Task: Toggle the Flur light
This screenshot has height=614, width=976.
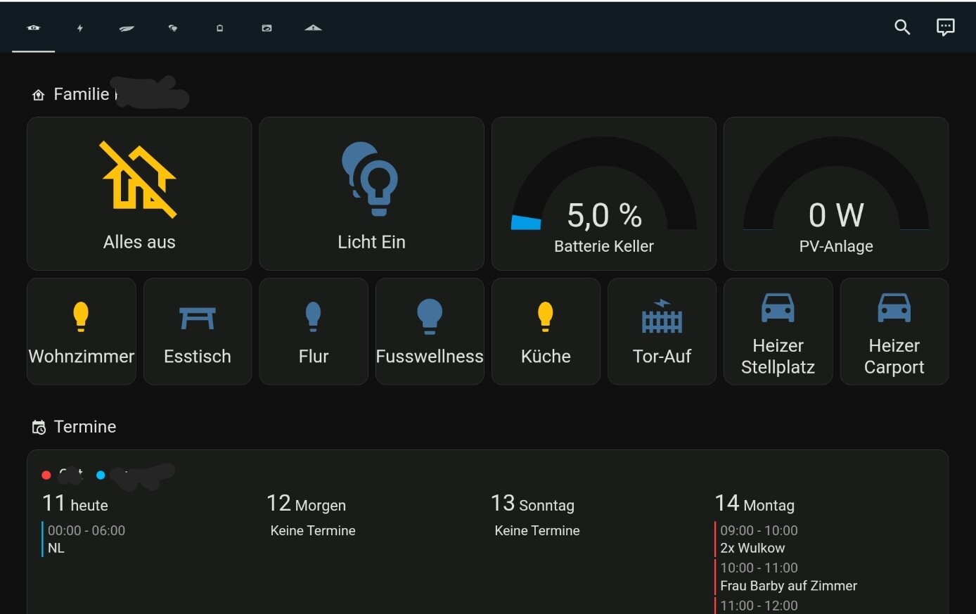Action: pos(314,331)
